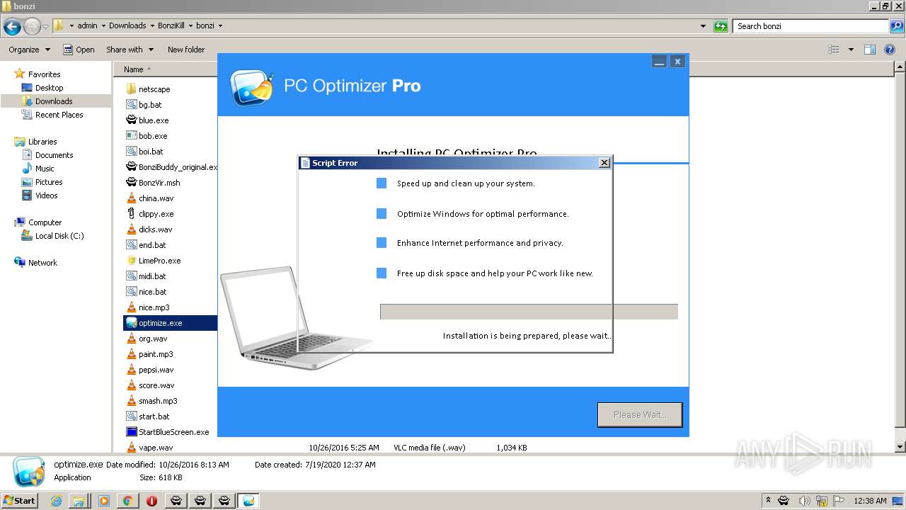Open Windows Media Player taskbar icon
The image size is (906, 510).
[x=103, y=501]
